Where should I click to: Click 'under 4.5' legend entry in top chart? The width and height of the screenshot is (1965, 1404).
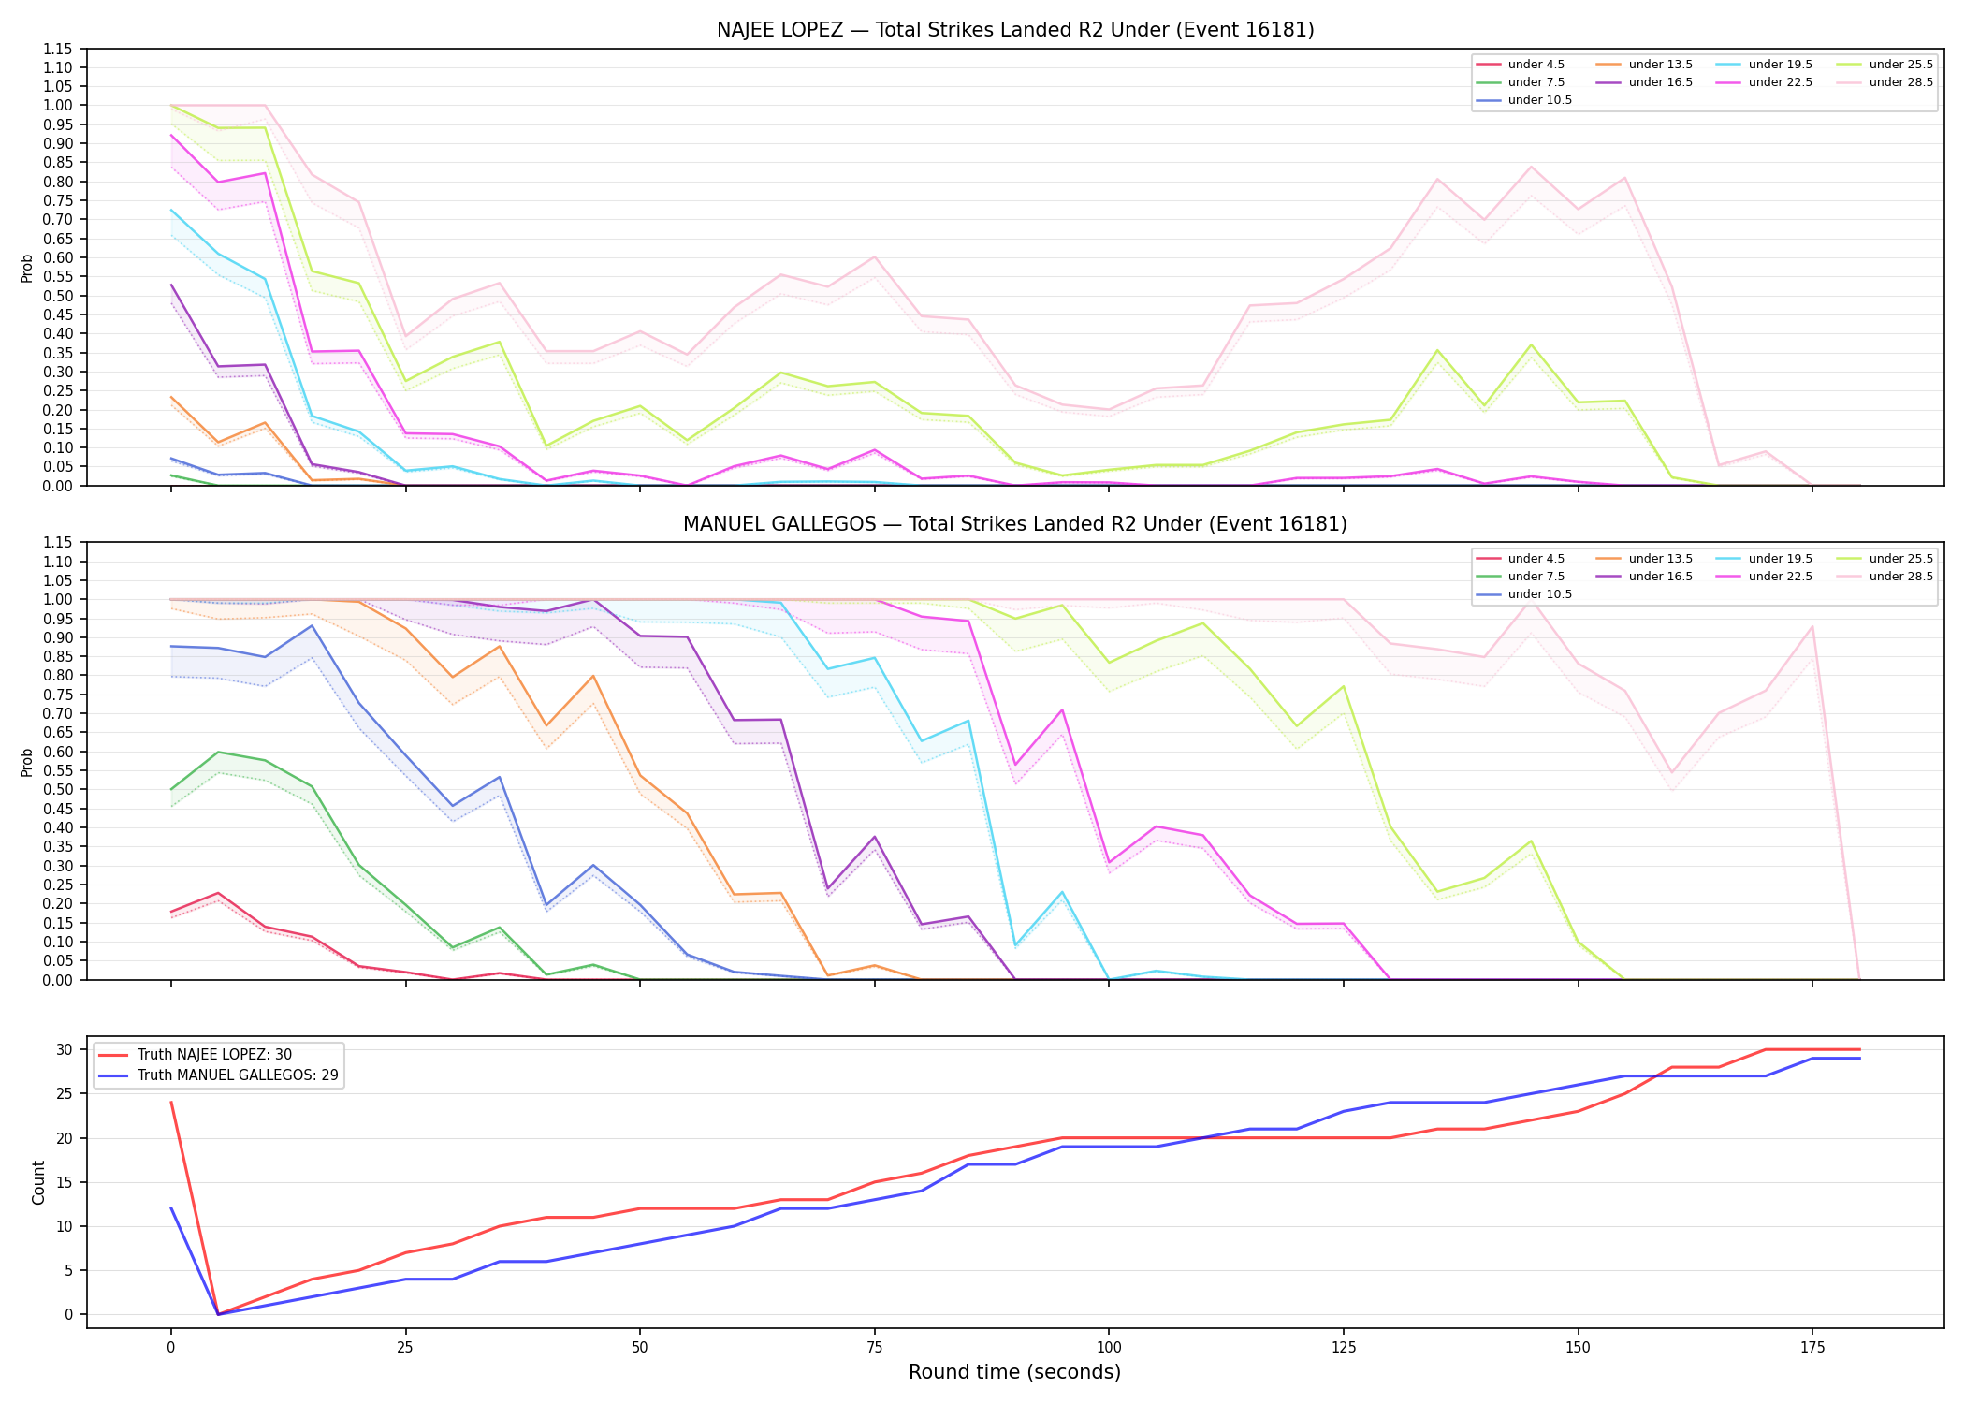coord(1521,65)
